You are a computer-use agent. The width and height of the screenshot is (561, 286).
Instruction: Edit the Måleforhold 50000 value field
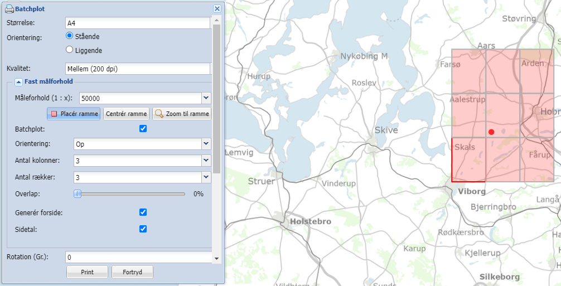tap(141, 98)
